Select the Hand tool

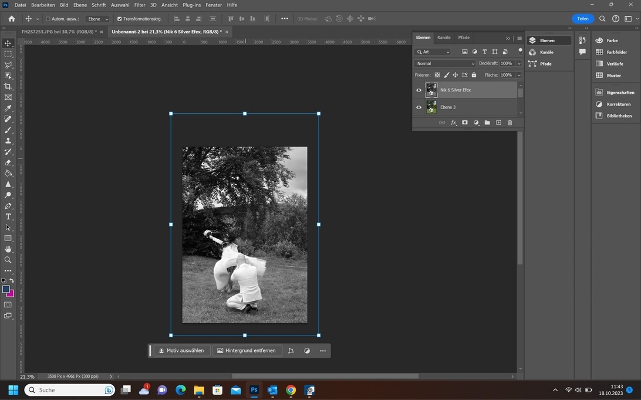coord(8,249)
